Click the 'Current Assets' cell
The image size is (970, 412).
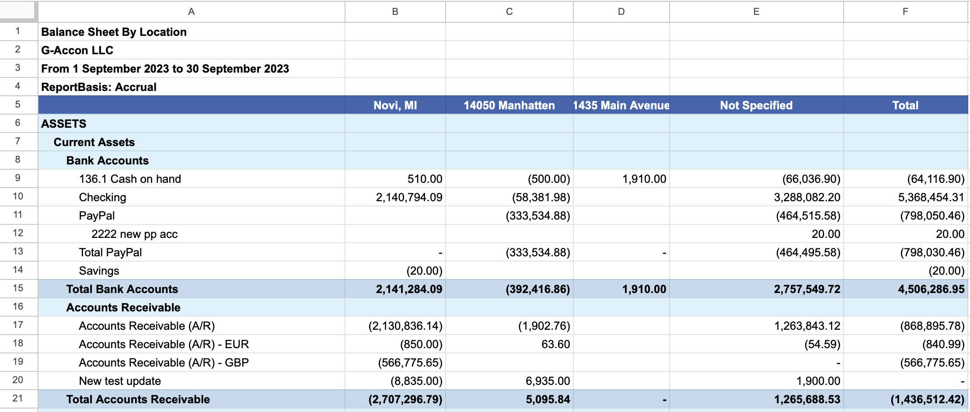click(191, 142)
